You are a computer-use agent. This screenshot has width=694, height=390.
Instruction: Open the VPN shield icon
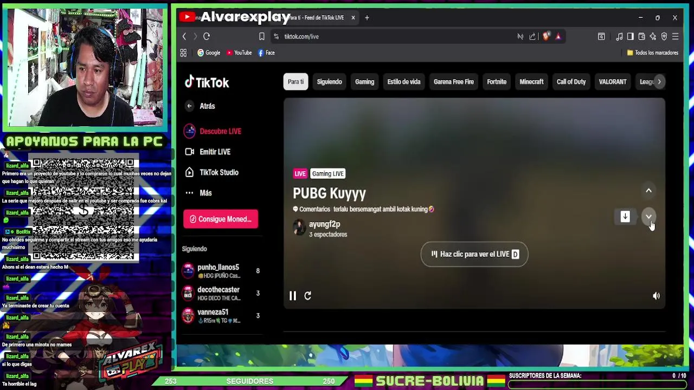point(664,36)
